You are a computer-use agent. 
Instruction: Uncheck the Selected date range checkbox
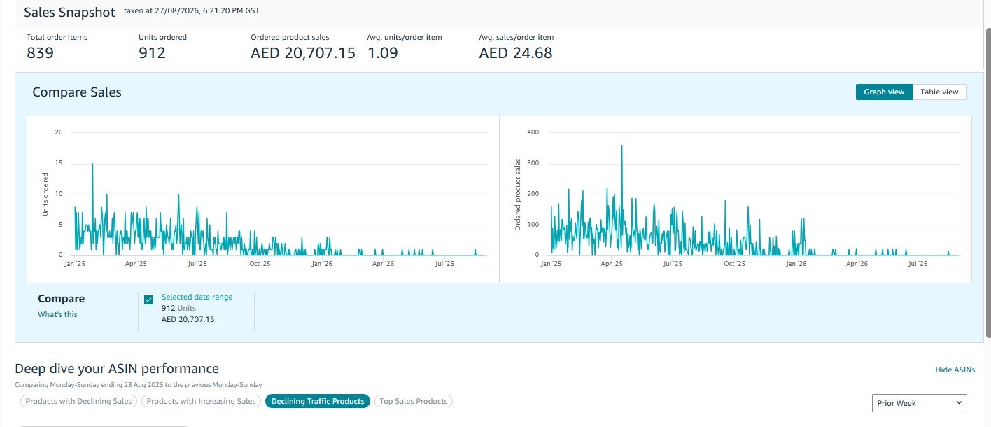148,300
